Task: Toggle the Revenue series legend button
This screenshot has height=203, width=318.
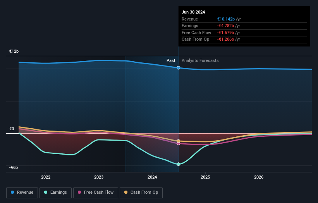Action: point(22,193)
